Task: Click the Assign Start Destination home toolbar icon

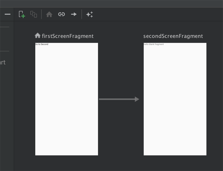Action: 49,14
